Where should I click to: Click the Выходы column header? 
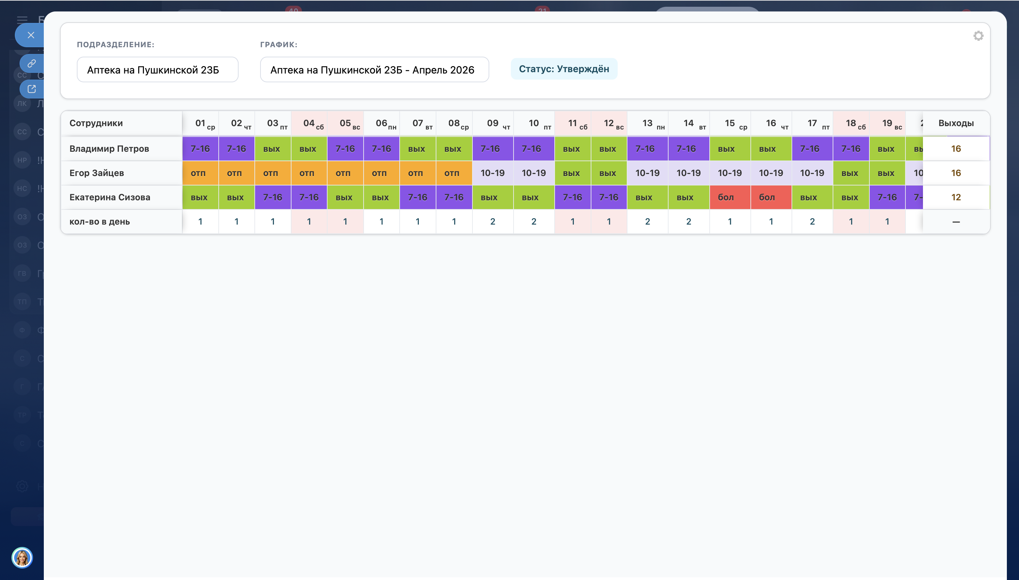(x=956, y=123)
